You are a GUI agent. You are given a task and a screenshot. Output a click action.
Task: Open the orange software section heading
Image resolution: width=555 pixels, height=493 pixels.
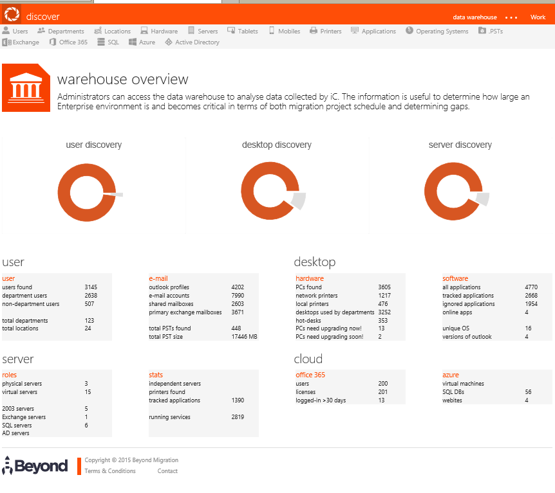pyautogui.click(x=455, y=278)
